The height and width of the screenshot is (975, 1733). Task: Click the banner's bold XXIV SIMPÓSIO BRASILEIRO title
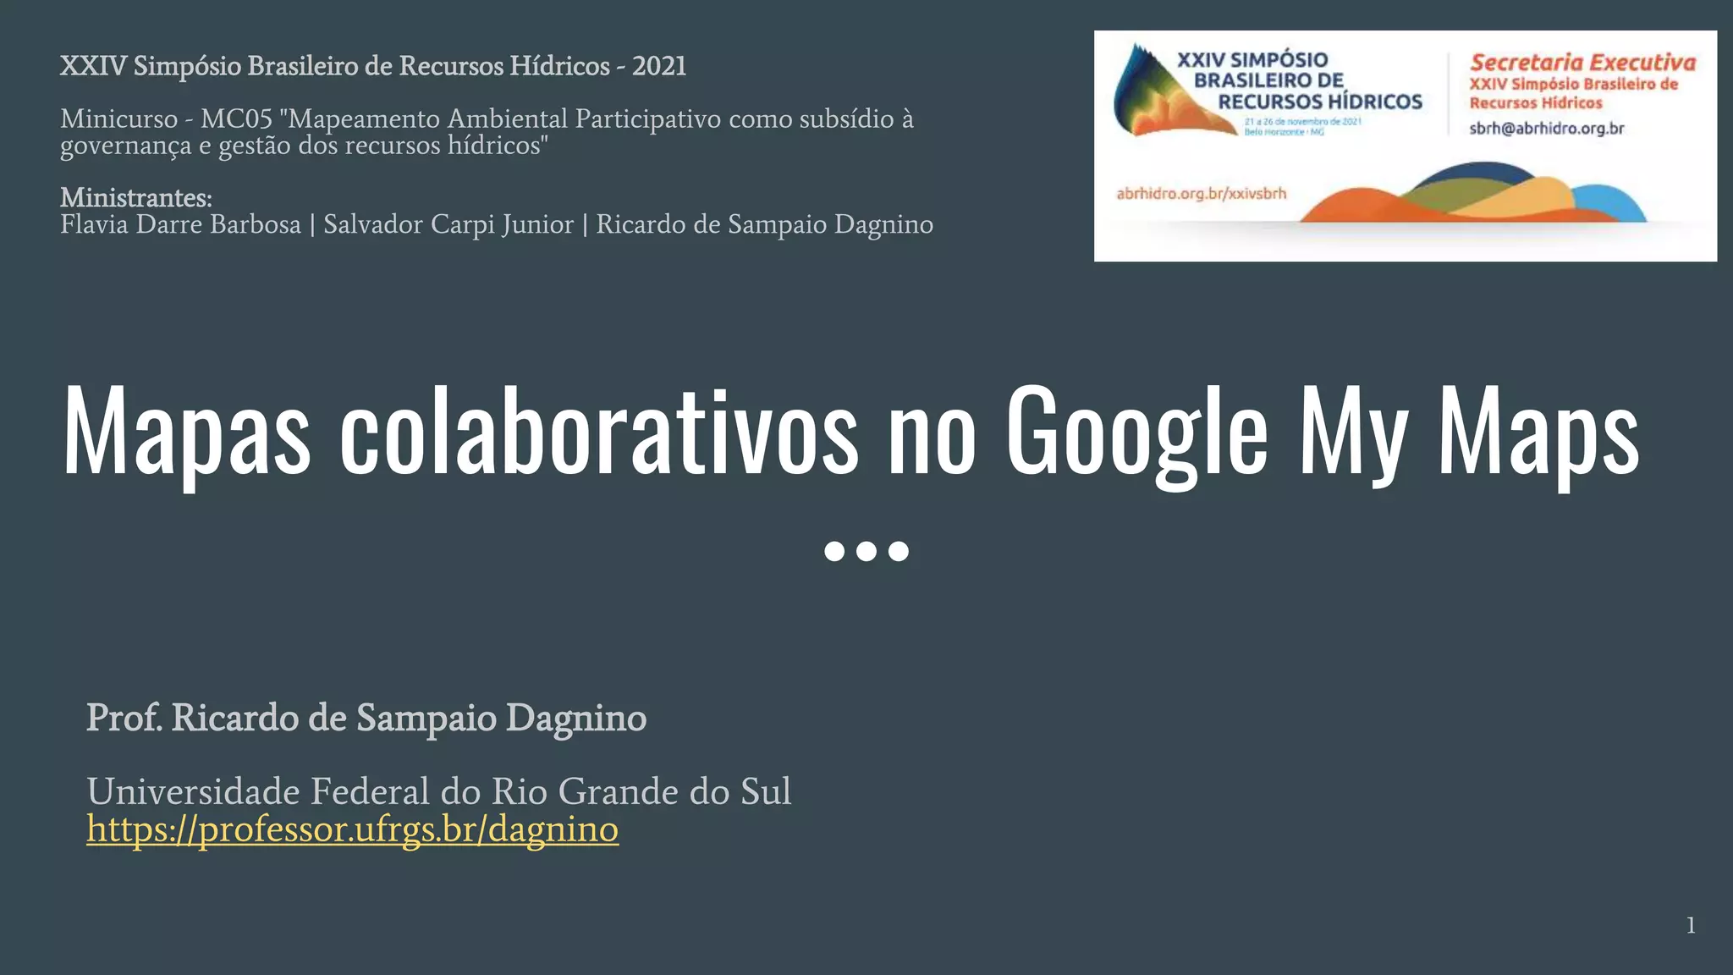coord(1299,81)
